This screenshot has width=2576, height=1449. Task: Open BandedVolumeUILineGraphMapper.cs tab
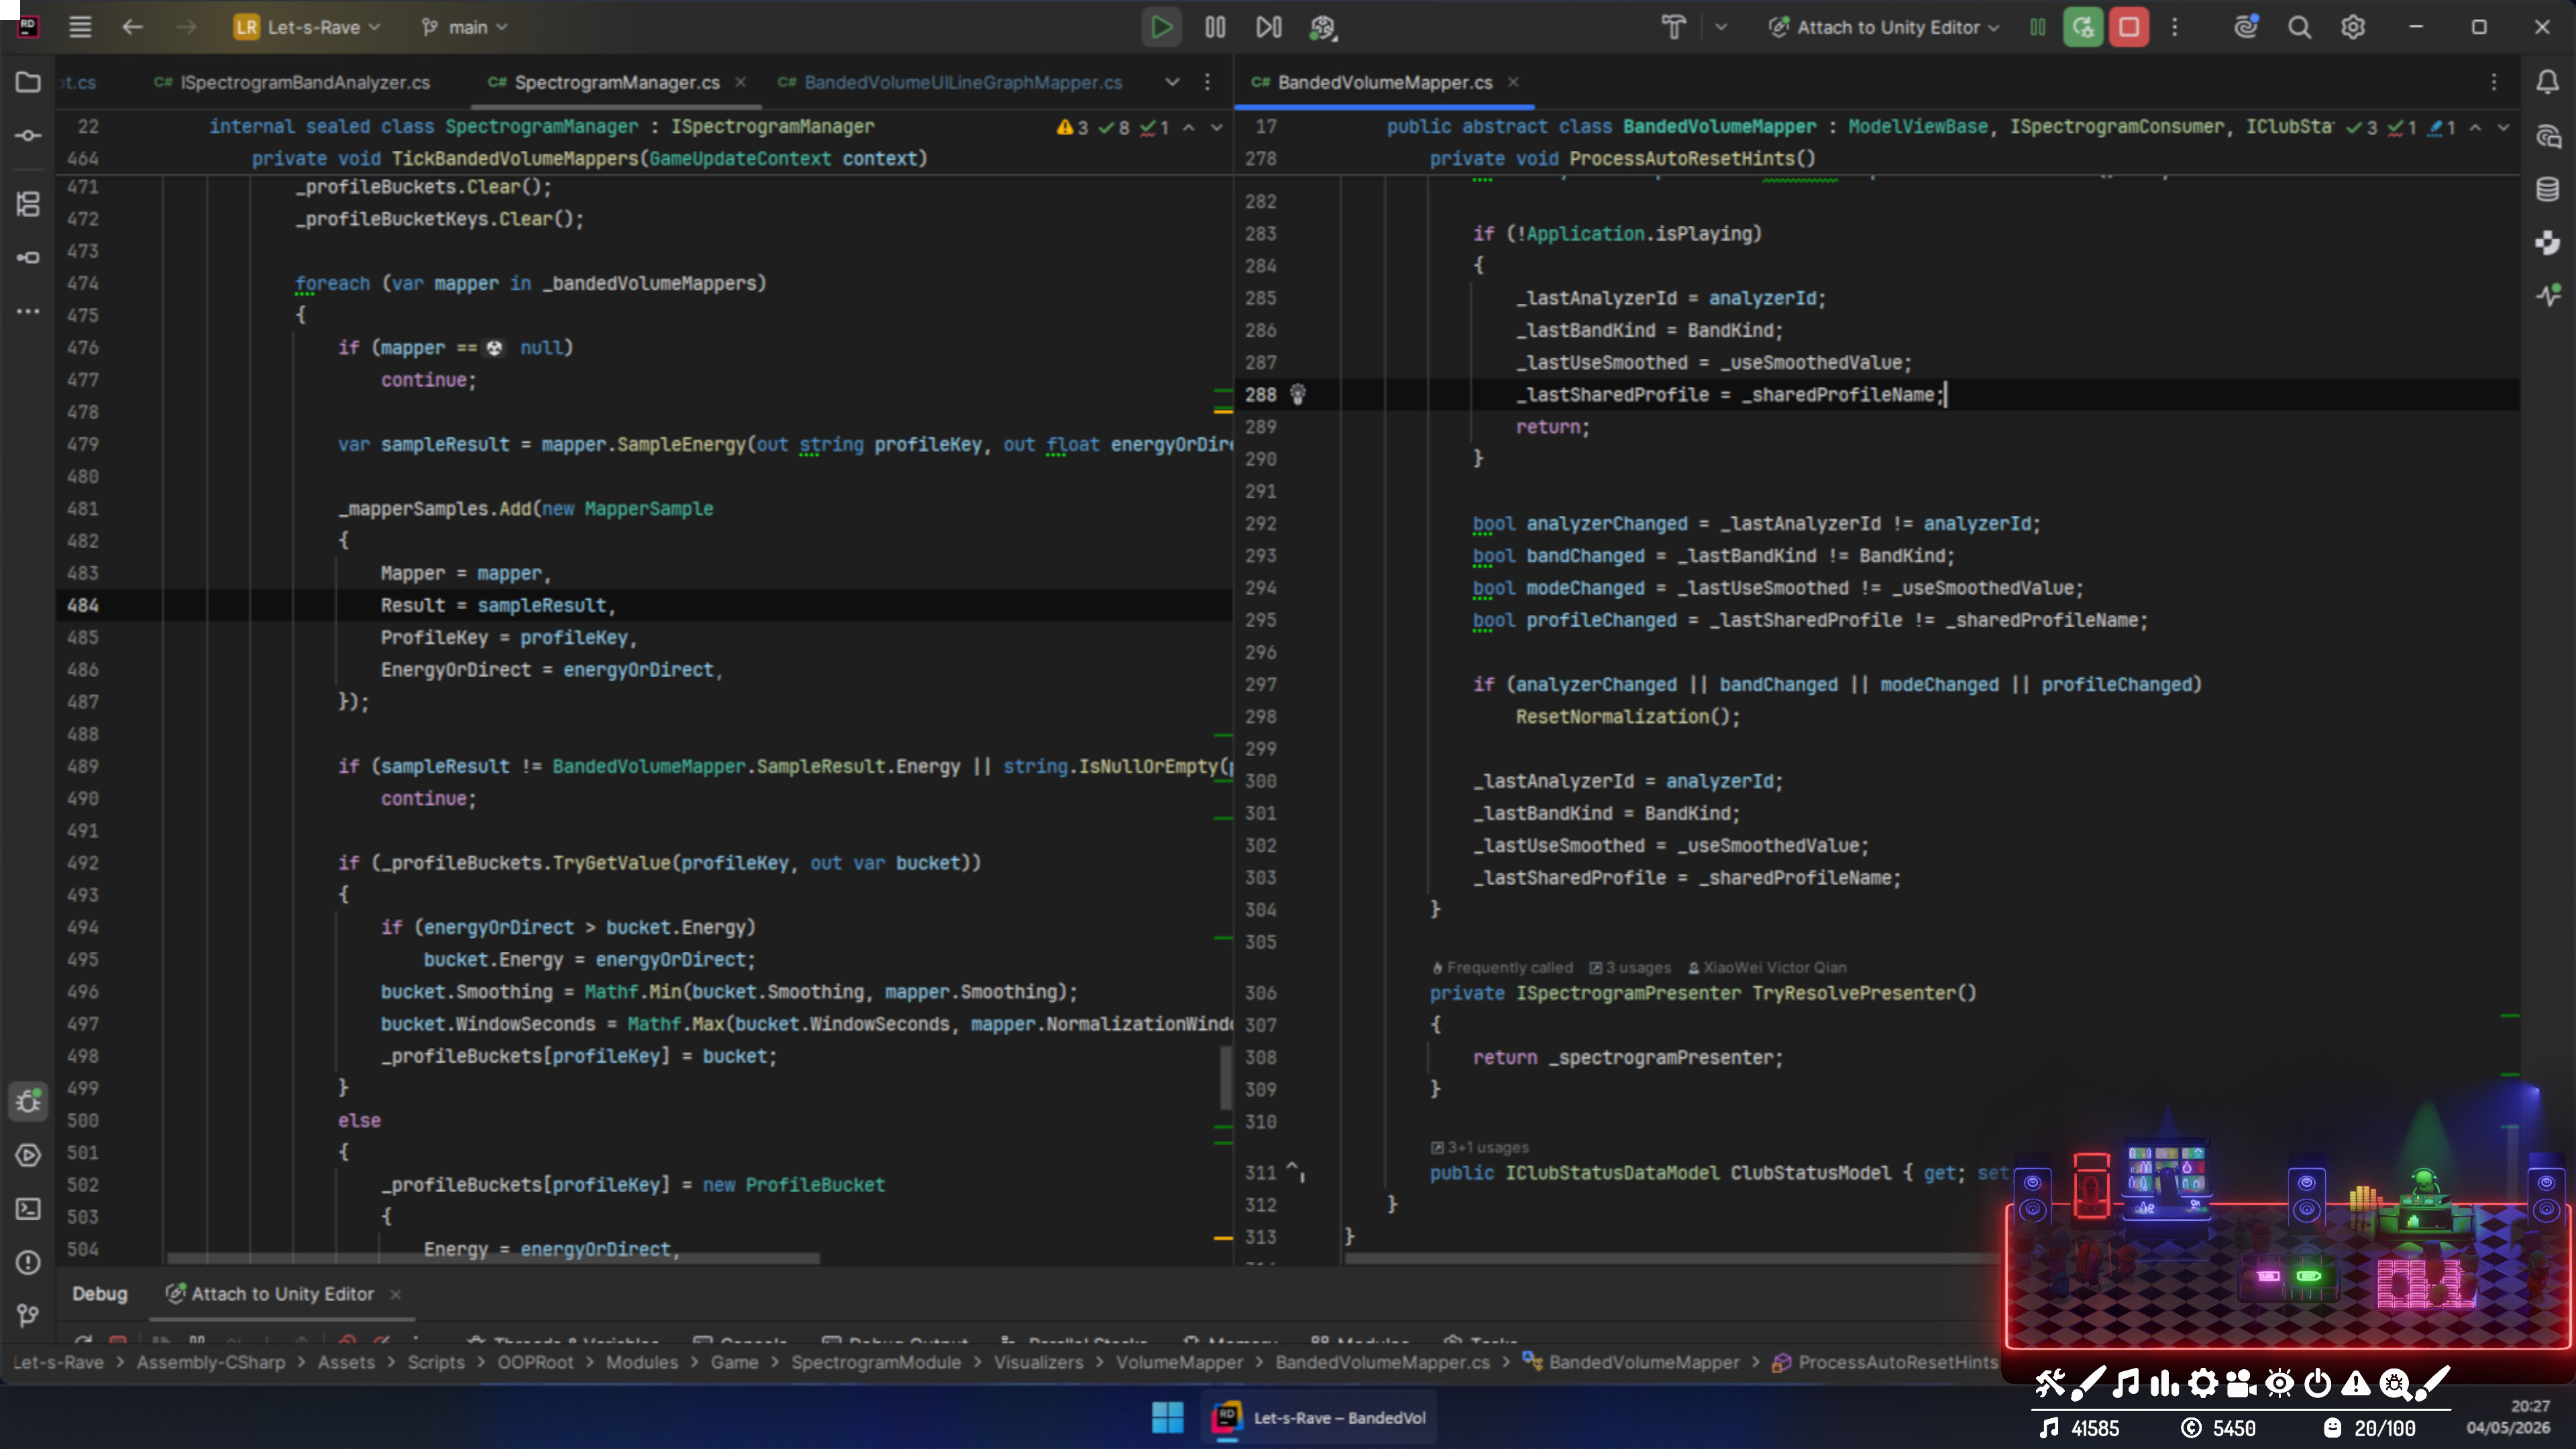(x=951, y=82)
